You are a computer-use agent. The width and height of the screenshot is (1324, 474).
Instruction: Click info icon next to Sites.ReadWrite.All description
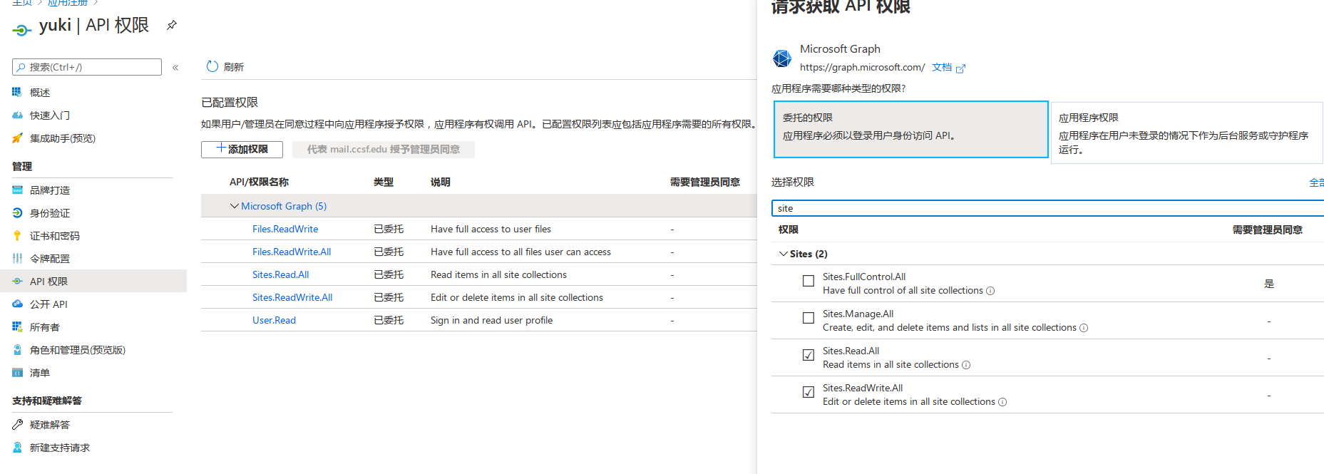click(x=1002, y=402)
